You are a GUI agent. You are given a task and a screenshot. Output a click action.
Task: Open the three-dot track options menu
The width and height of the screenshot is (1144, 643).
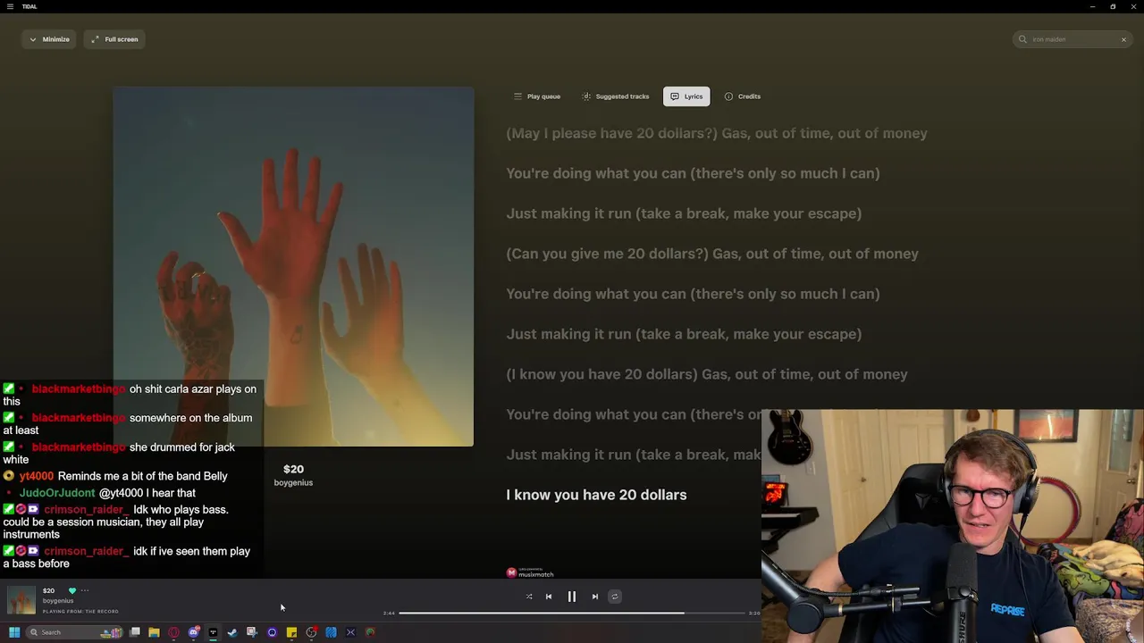click(x=85, y=590)
